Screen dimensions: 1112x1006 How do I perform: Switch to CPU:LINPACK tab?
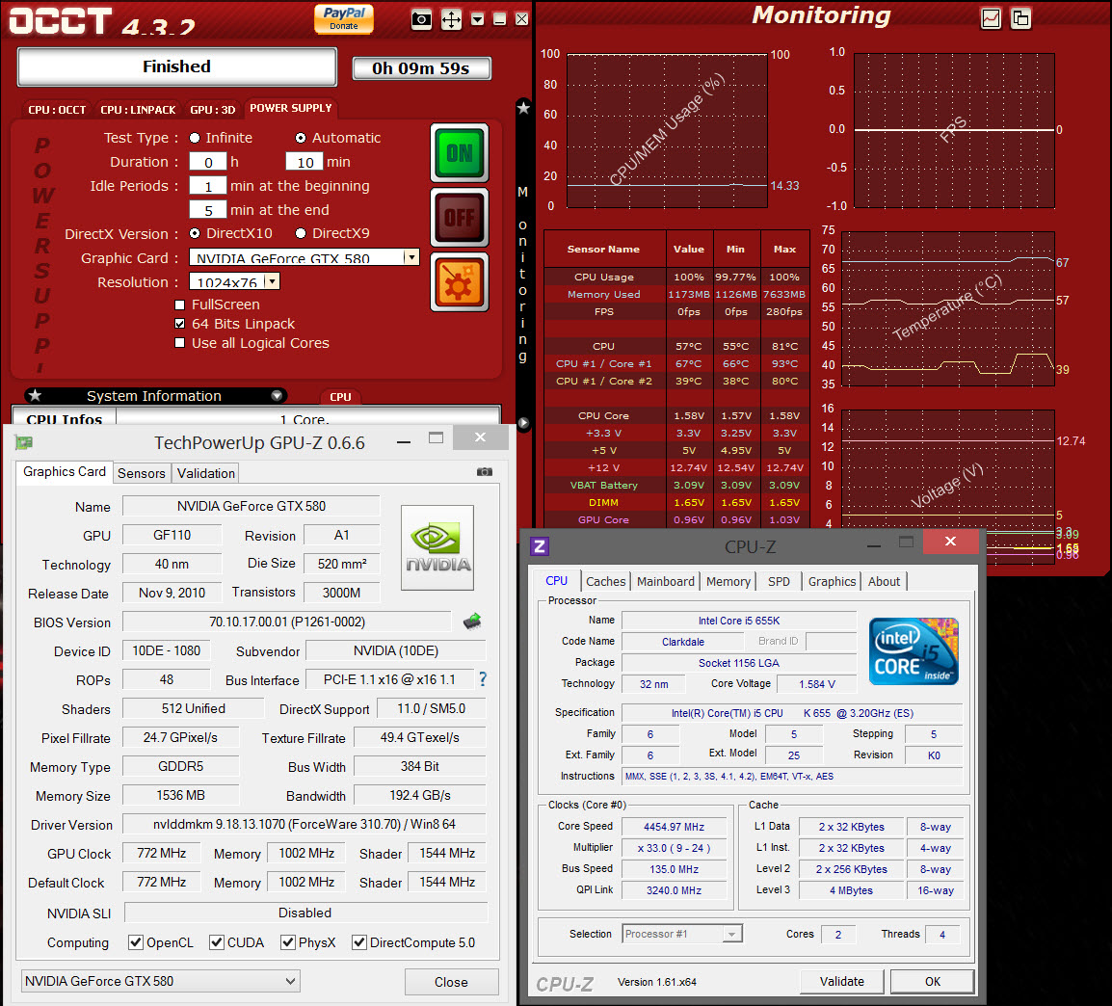[x=138, y=110]
